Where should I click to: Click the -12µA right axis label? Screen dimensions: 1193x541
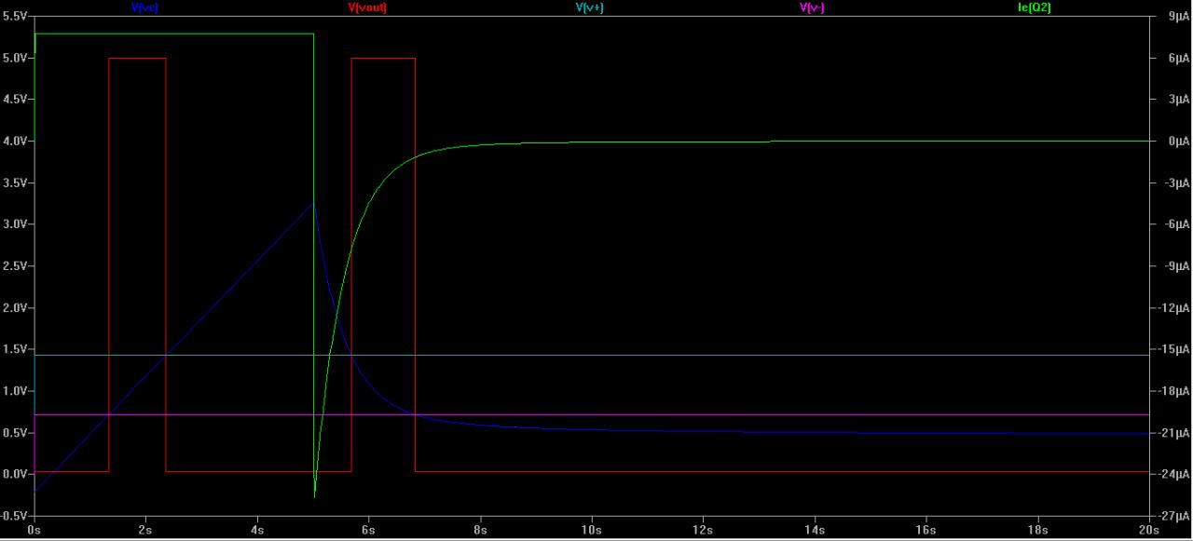click(1174, 307)
